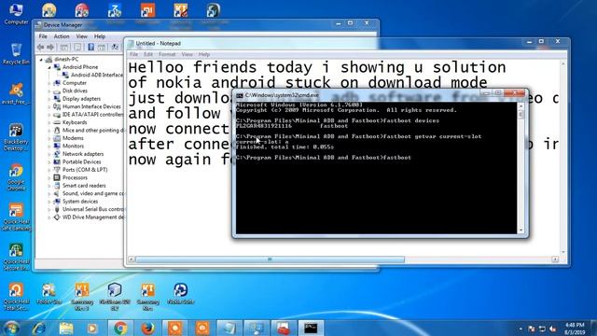This screenshot has width=597, height=336.
Task: Click the cmd.exe title bar icon
Action: pos(240,95)
